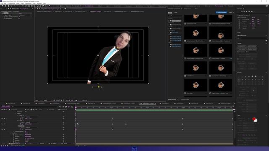Toggle Position stopwatch in Properties panel

(239, 22)
